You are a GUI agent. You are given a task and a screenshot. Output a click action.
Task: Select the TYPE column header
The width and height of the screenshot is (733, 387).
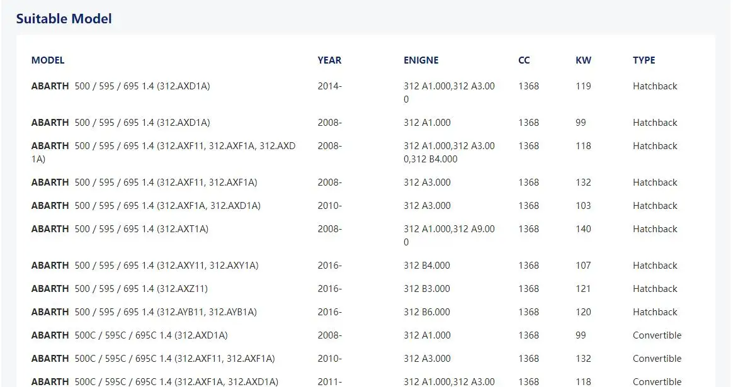644,60
